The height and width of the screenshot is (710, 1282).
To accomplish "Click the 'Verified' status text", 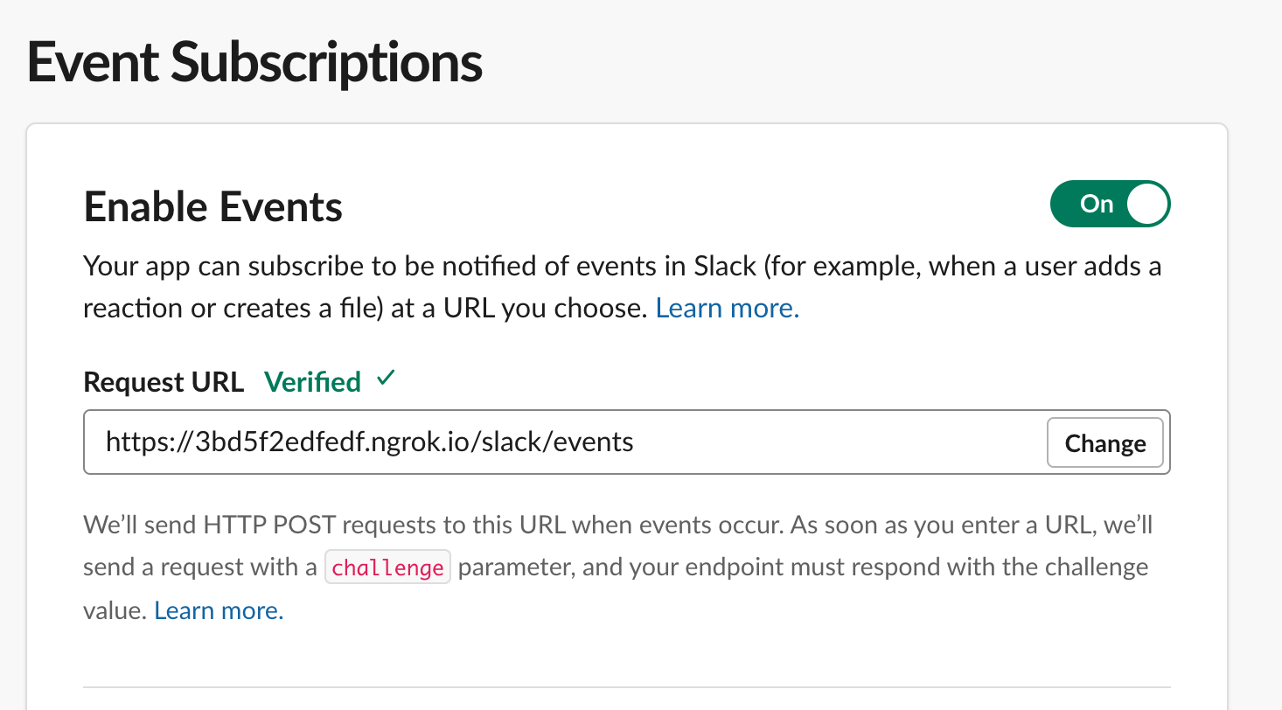I will 312,382.
